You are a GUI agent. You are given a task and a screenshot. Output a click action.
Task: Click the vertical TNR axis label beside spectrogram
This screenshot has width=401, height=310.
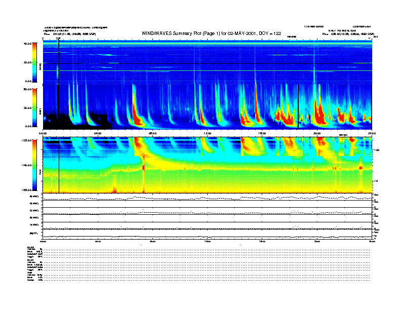41,173
